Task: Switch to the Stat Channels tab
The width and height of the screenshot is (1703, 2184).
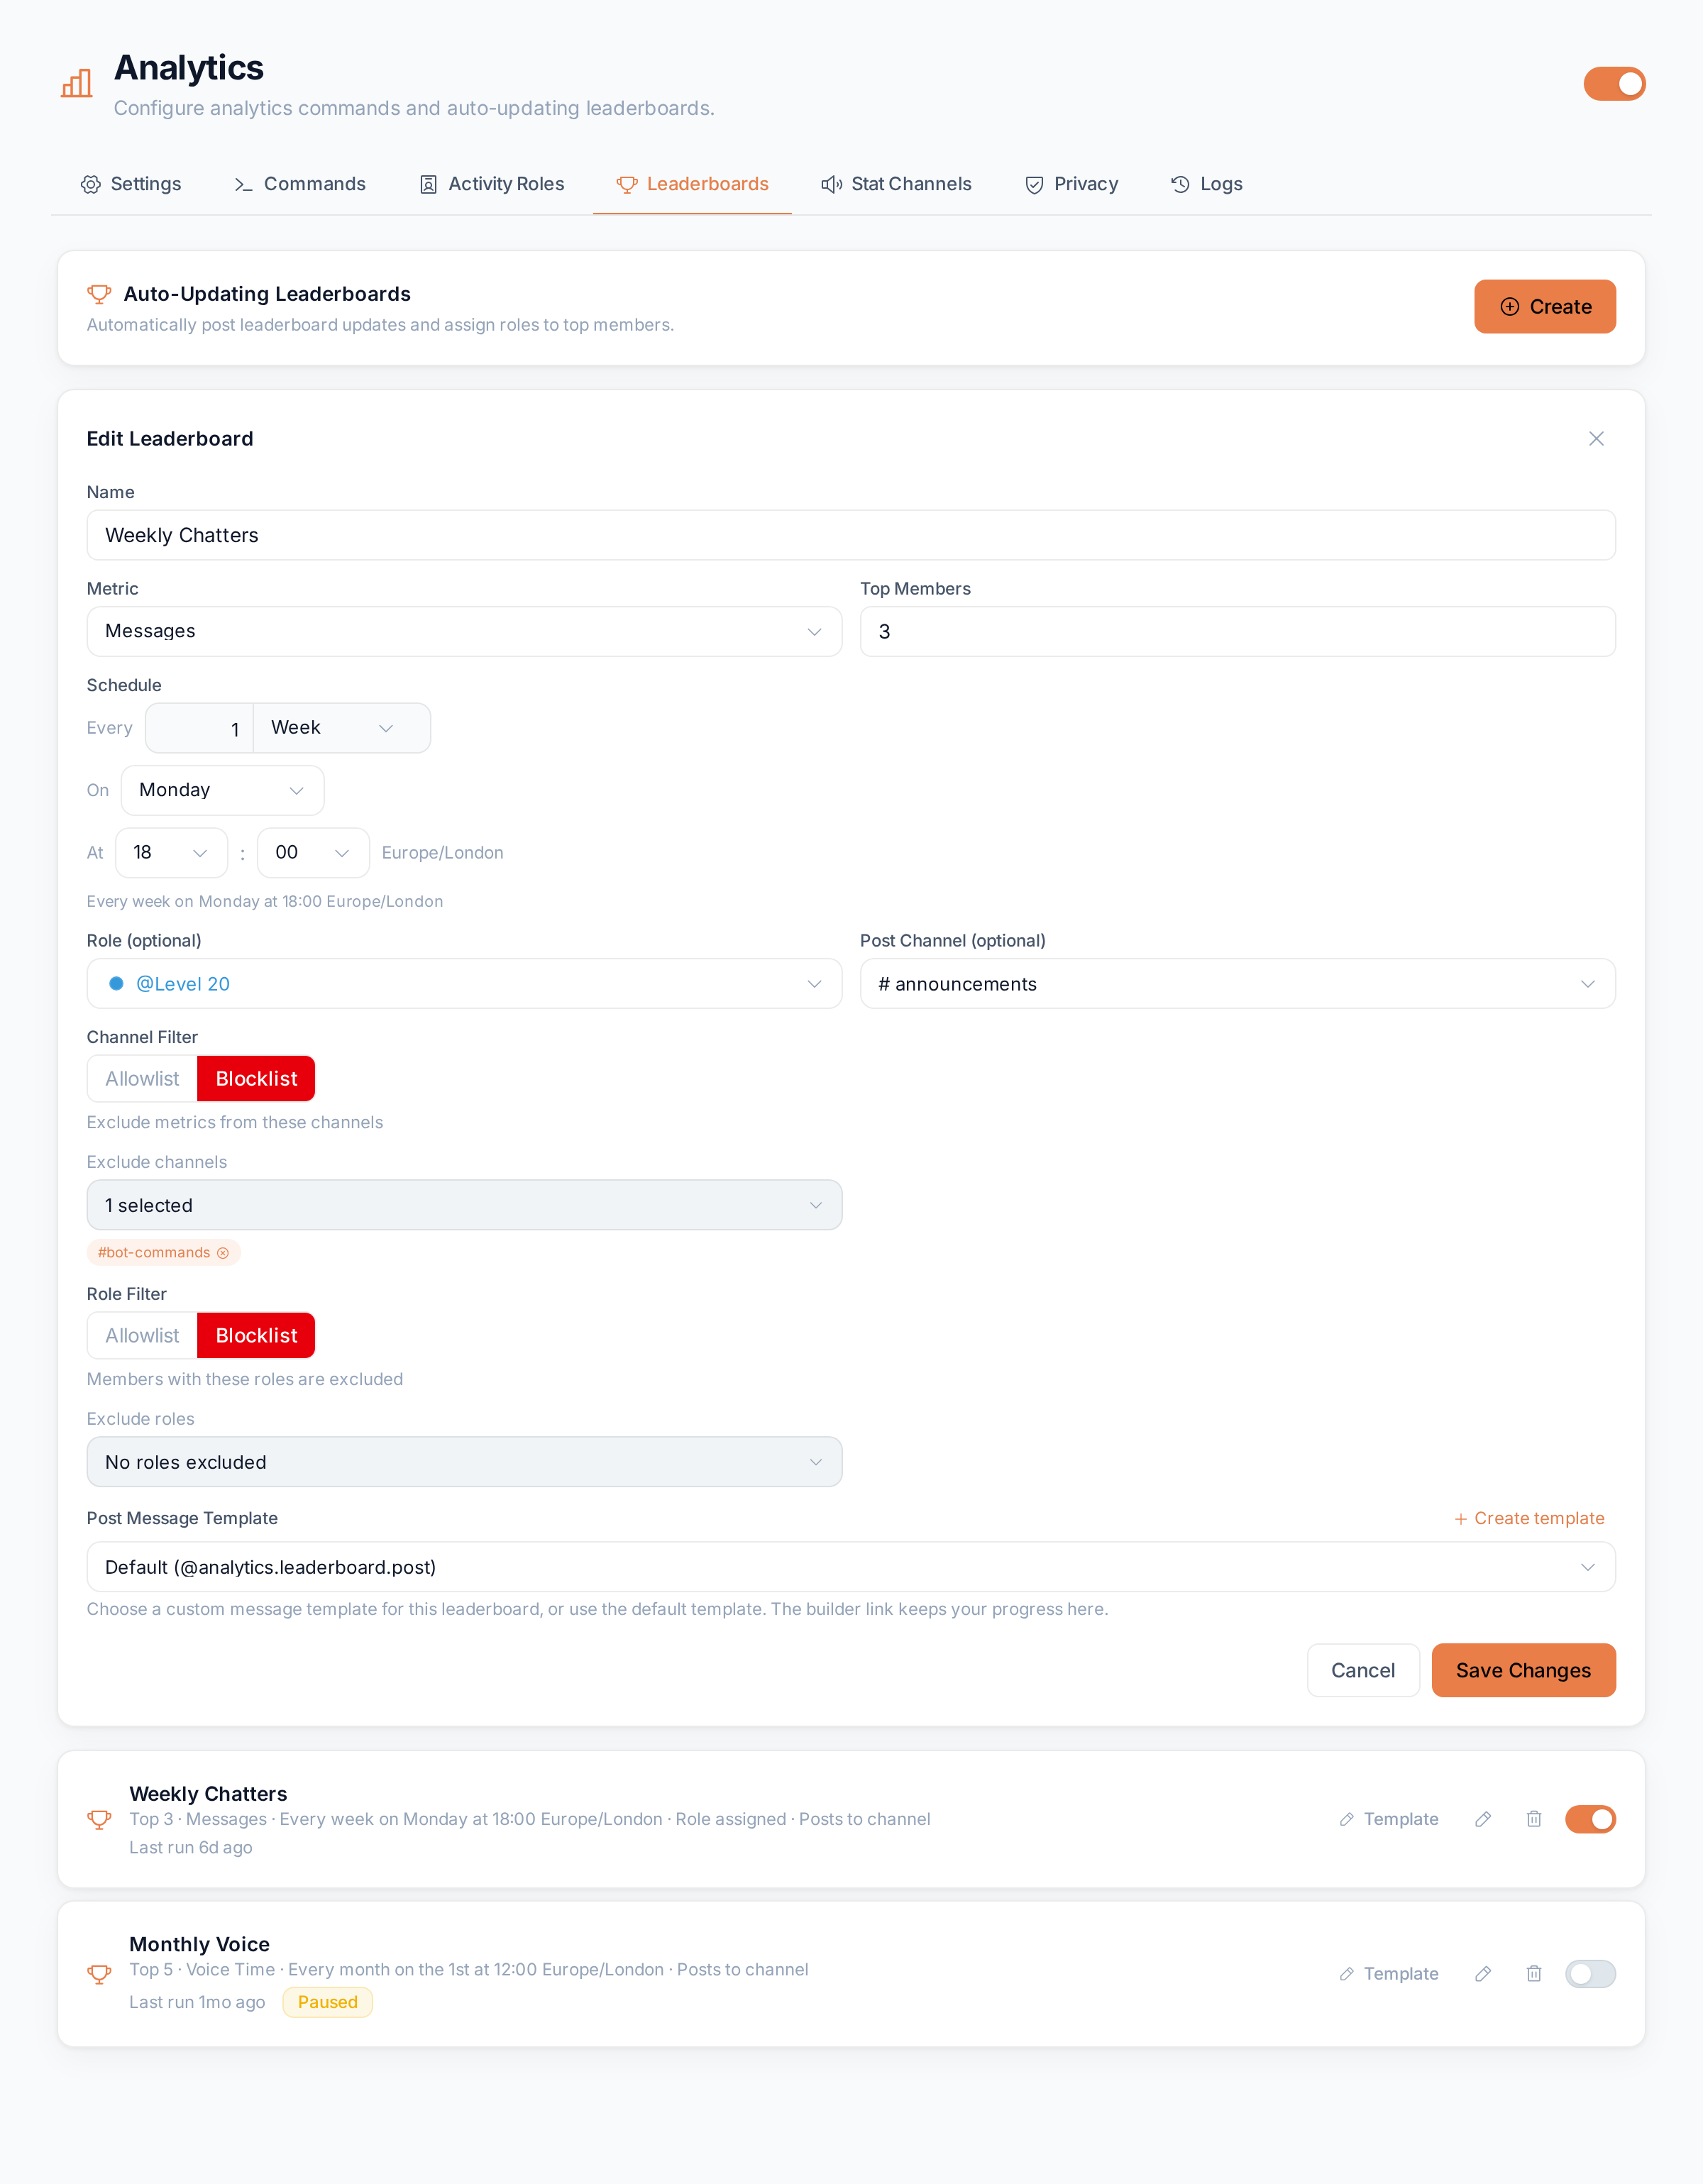Action: tap(896, 184)
